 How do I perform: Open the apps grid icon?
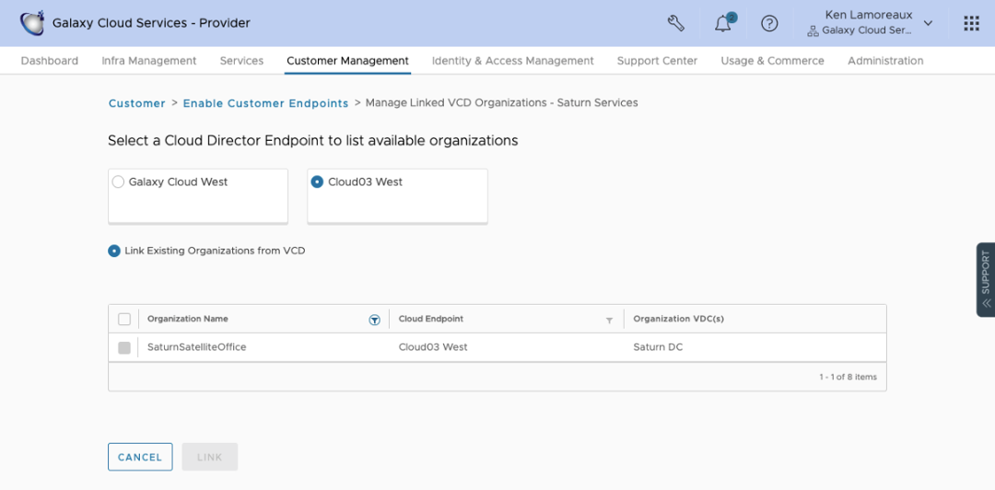point(971,23)
